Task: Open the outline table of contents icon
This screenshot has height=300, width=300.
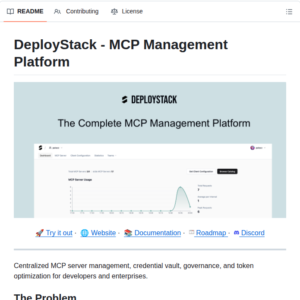Action: (x=289, y=12)
